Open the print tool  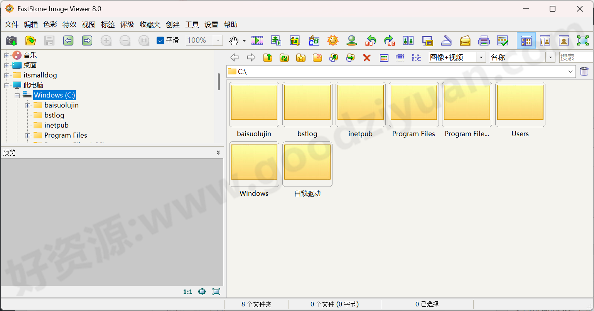(484, 40)
